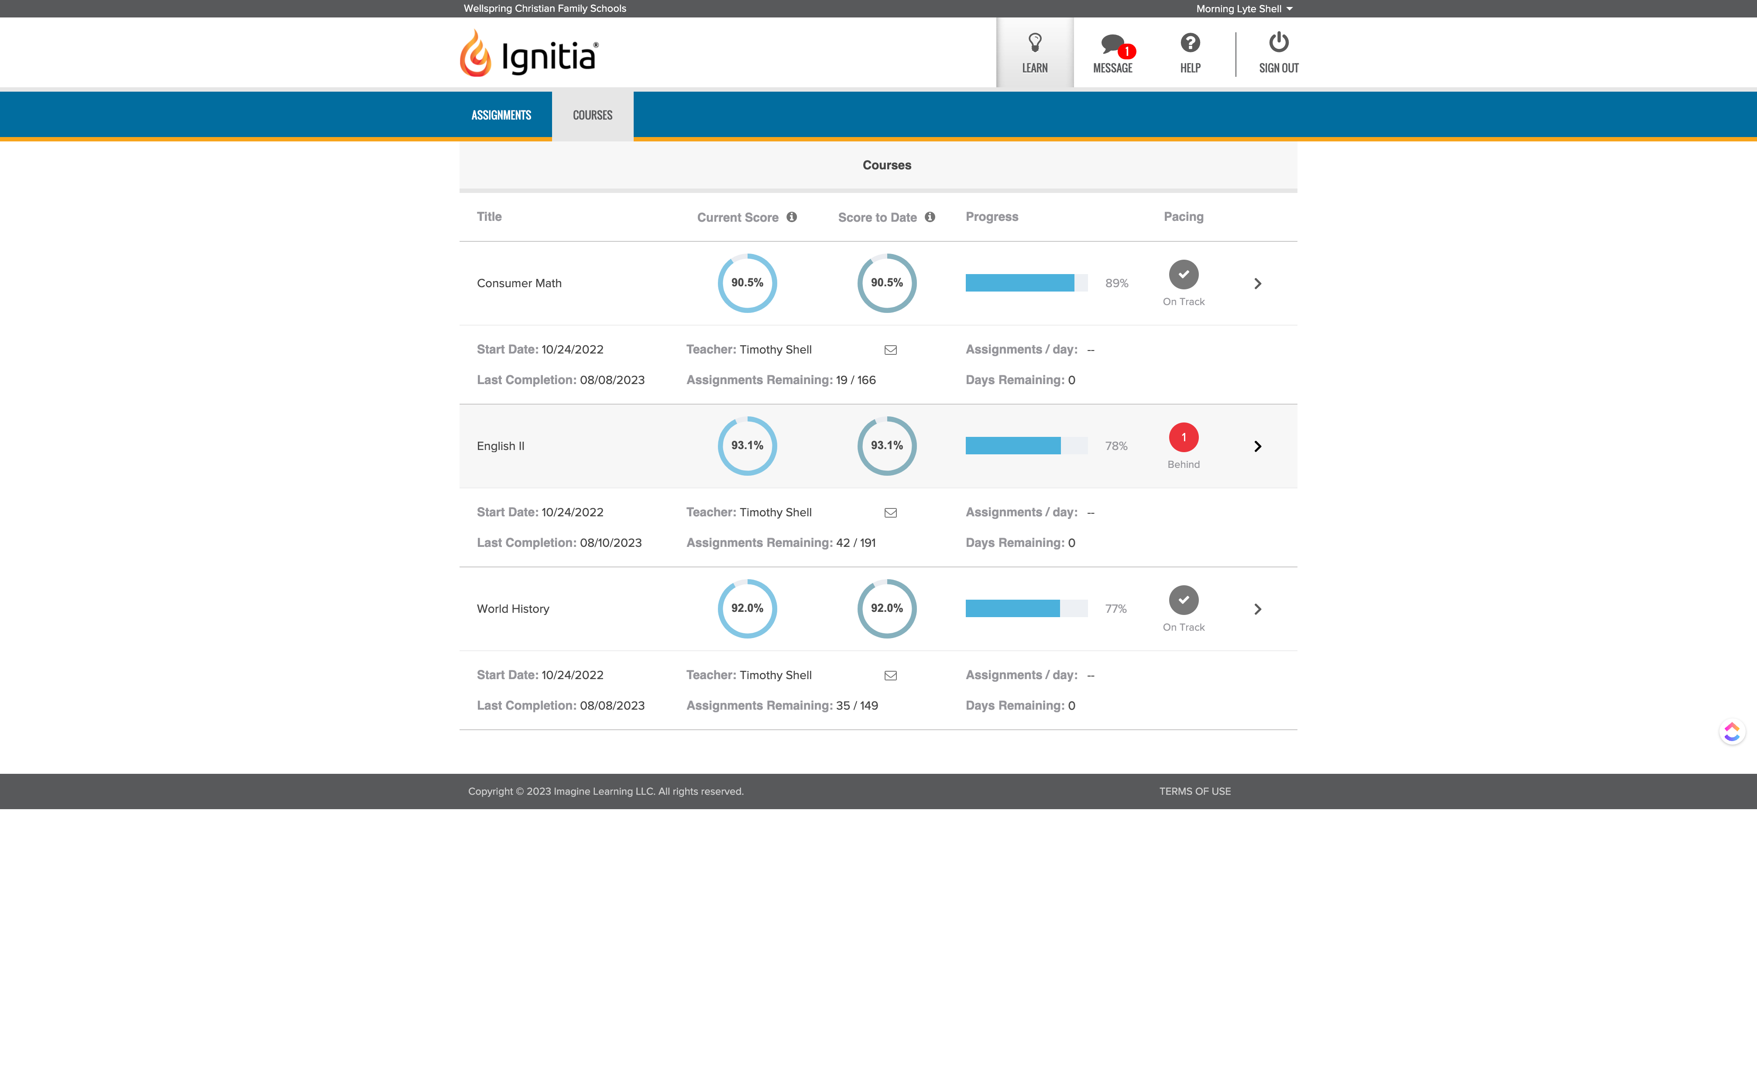Click Assignments Remaining 35 / 149 text
This screenshot has height=1085, width=1757.
tap(782, 706)
